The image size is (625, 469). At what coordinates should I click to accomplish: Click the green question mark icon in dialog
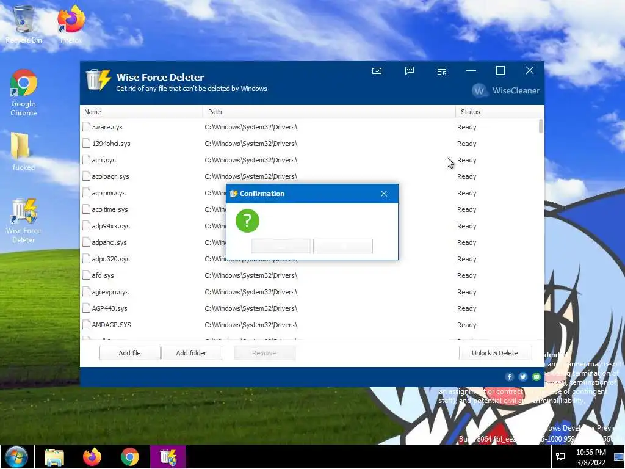point(247,220)
